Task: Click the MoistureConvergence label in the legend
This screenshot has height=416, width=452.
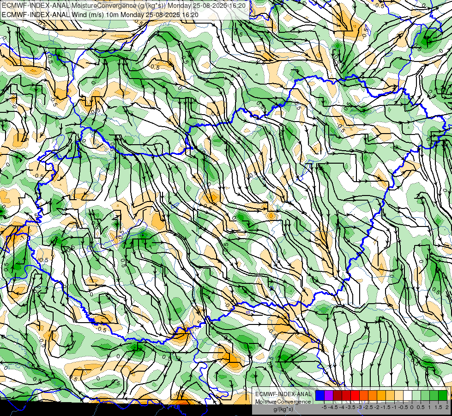Action: [283, 402]
